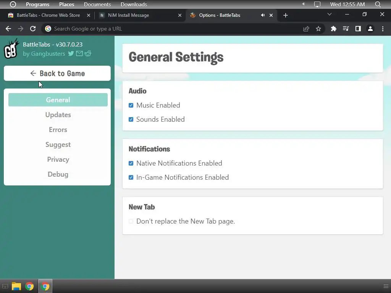Toggle the Chrome side panel icon

pyautogui.click(x=358, y=29)
